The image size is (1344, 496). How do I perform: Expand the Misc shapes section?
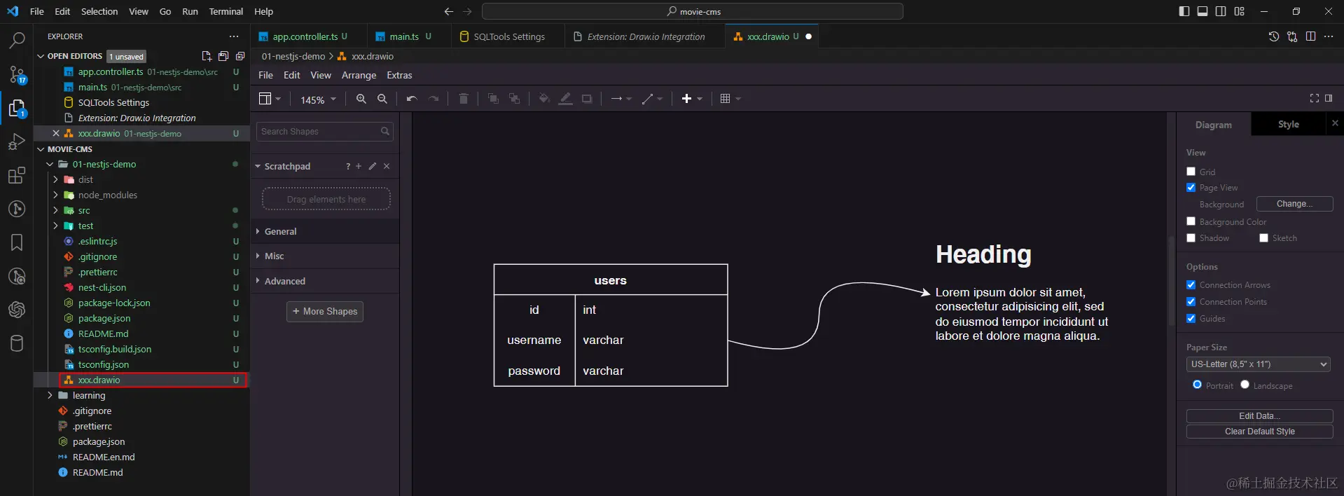coord(326,256)
